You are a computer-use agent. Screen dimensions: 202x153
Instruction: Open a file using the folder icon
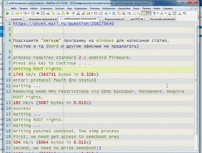tap(17, 13)
